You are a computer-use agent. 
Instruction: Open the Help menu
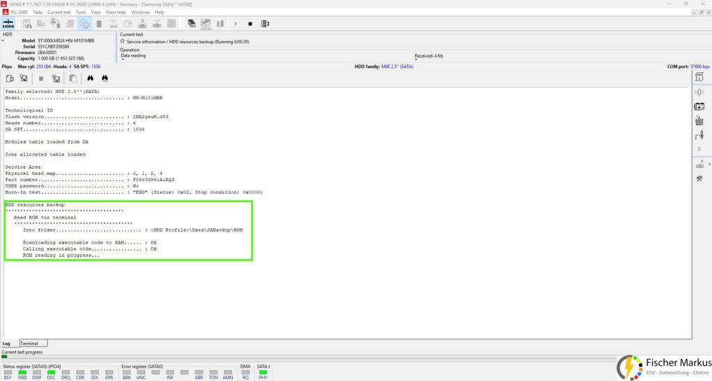click(159, 12)
